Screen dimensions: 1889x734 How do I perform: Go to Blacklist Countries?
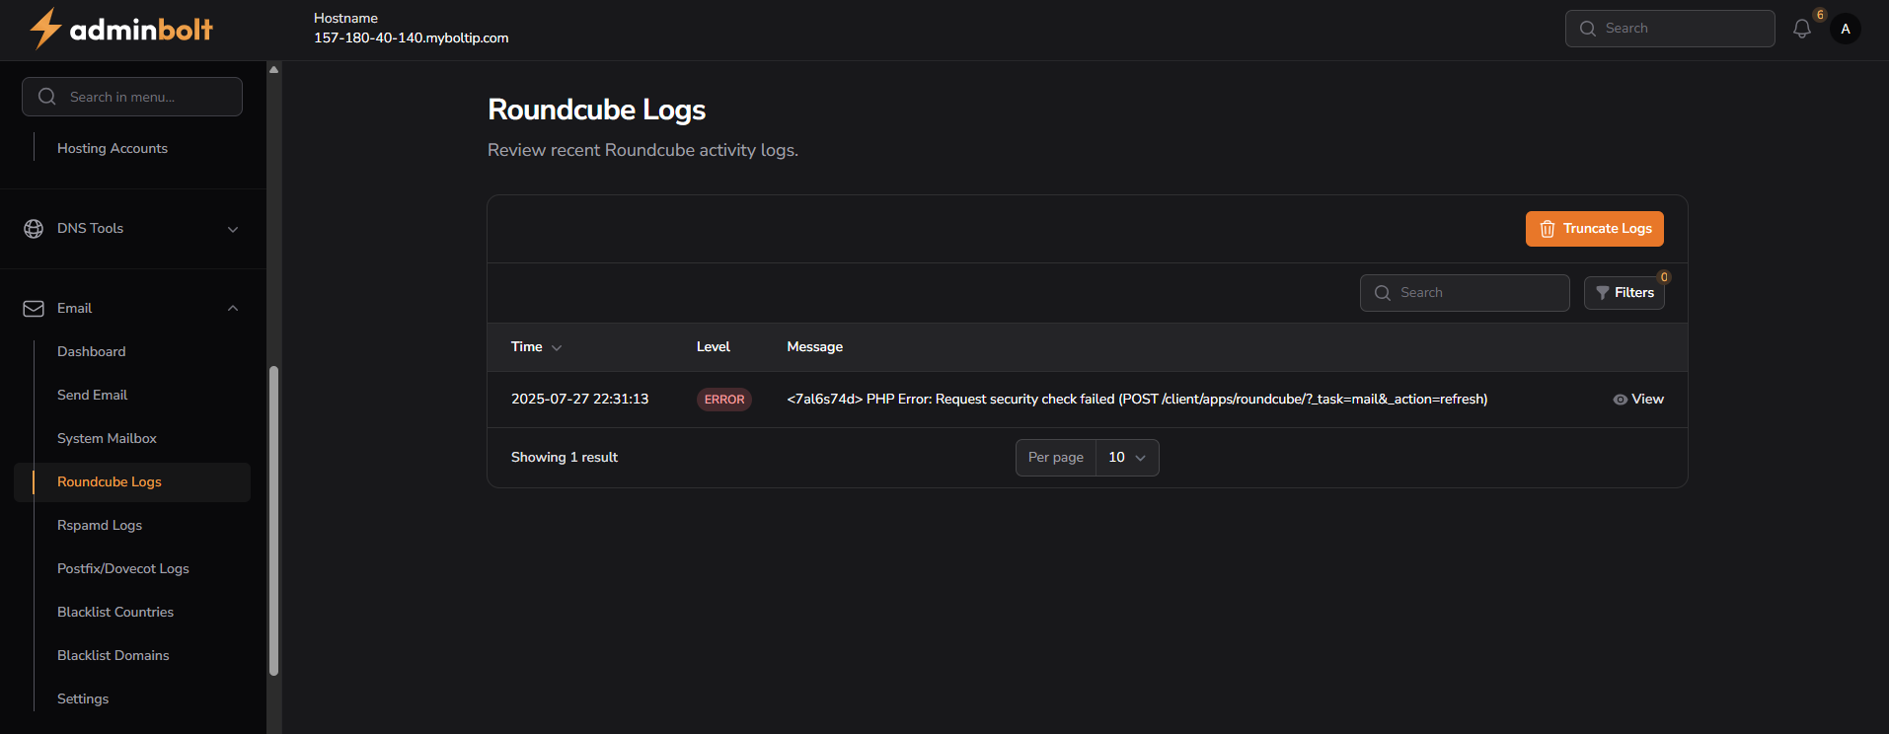click(115, 613)
